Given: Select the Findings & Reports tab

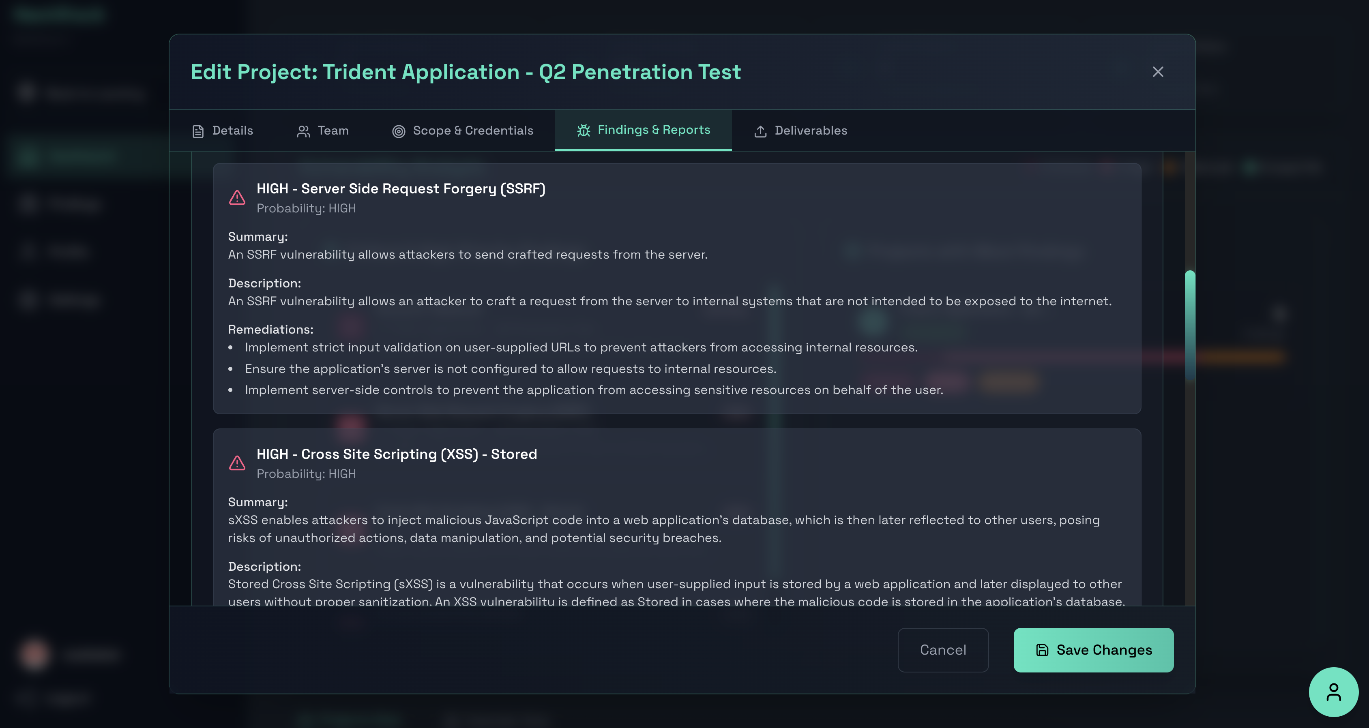Looking at the screenshot, I should pos(653,130).
